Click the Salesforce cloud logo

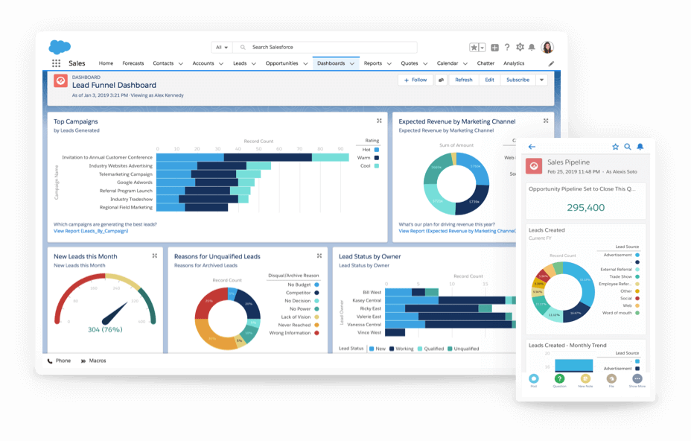pos(60,47)
